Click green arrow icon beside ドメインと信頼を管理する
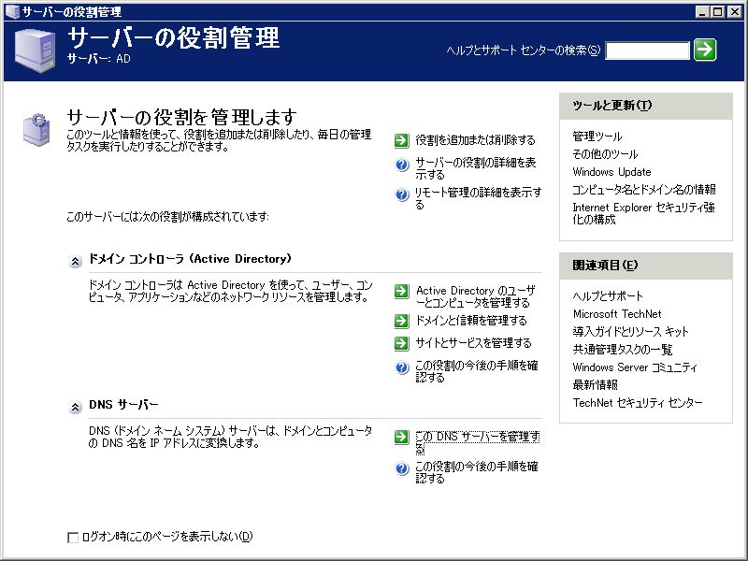Viewport: 748px width, 561px height. (402, 321)
